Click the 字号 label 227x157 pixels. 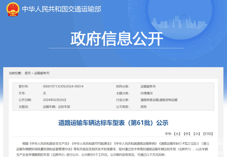coord(168,134)
